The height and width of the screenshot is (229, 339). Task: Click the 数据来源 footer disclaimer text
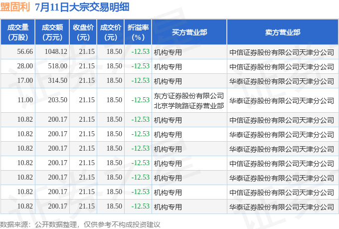tap(80, 225)
